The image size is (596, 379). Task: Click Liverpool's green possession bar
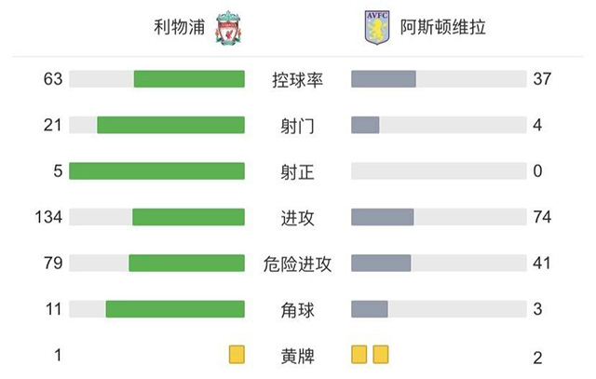coord(189,79)
